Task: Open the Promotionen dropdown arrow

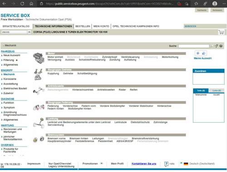Action: point(102,163)
